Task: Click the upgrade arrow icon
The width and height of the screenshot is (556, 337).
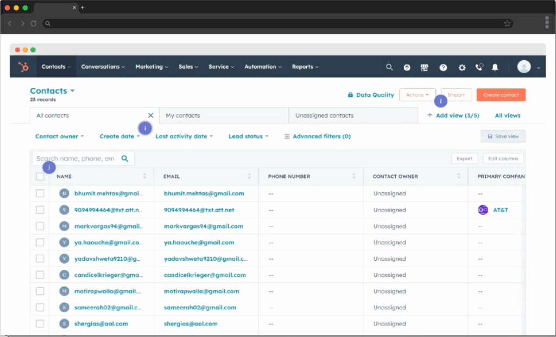Action: pos(407,67)
